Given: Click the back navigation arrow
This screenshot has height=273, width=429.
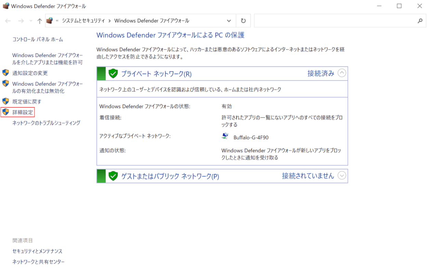Looking at the screenshot, I should 8,21.
